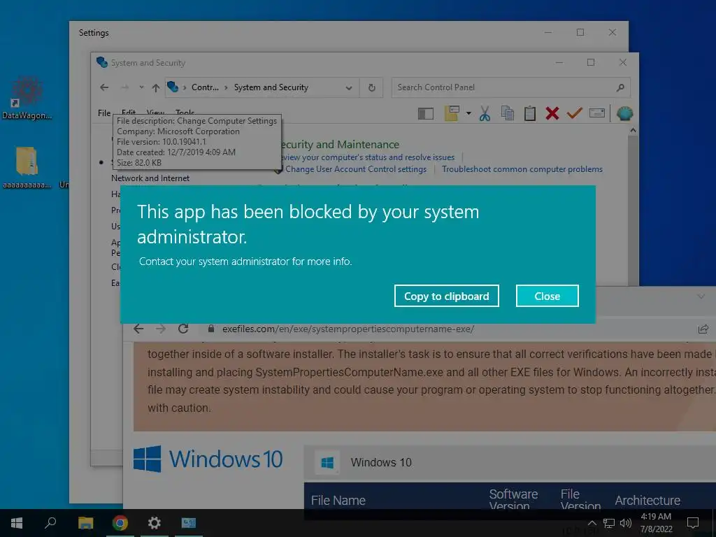Click the teal shell icon in toolbar
The image size is (716, 537).
(624, 113)
